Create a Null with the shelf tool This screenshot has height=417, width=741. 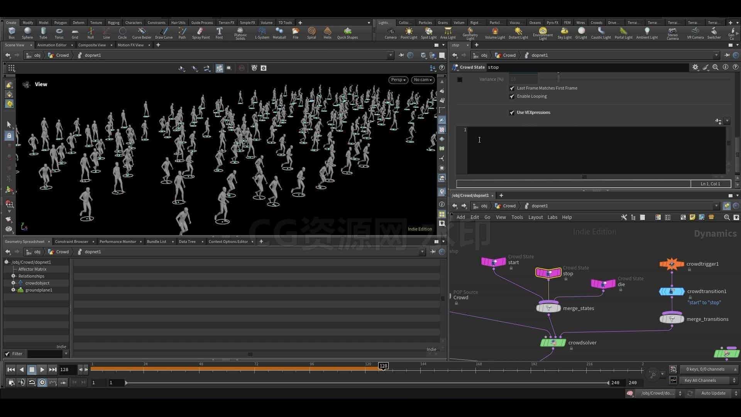coord(91,33)
